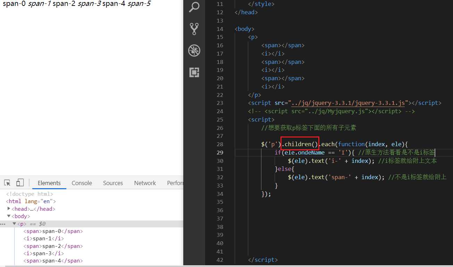Open the Network tab
The width and height of the screenshot is (453, 267).
[x=145, y=183]
